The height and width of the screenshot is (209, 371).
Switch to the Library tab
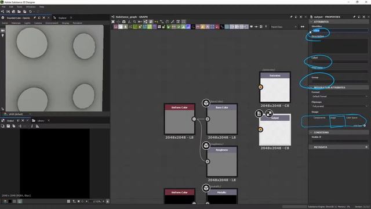coord(41,121)
